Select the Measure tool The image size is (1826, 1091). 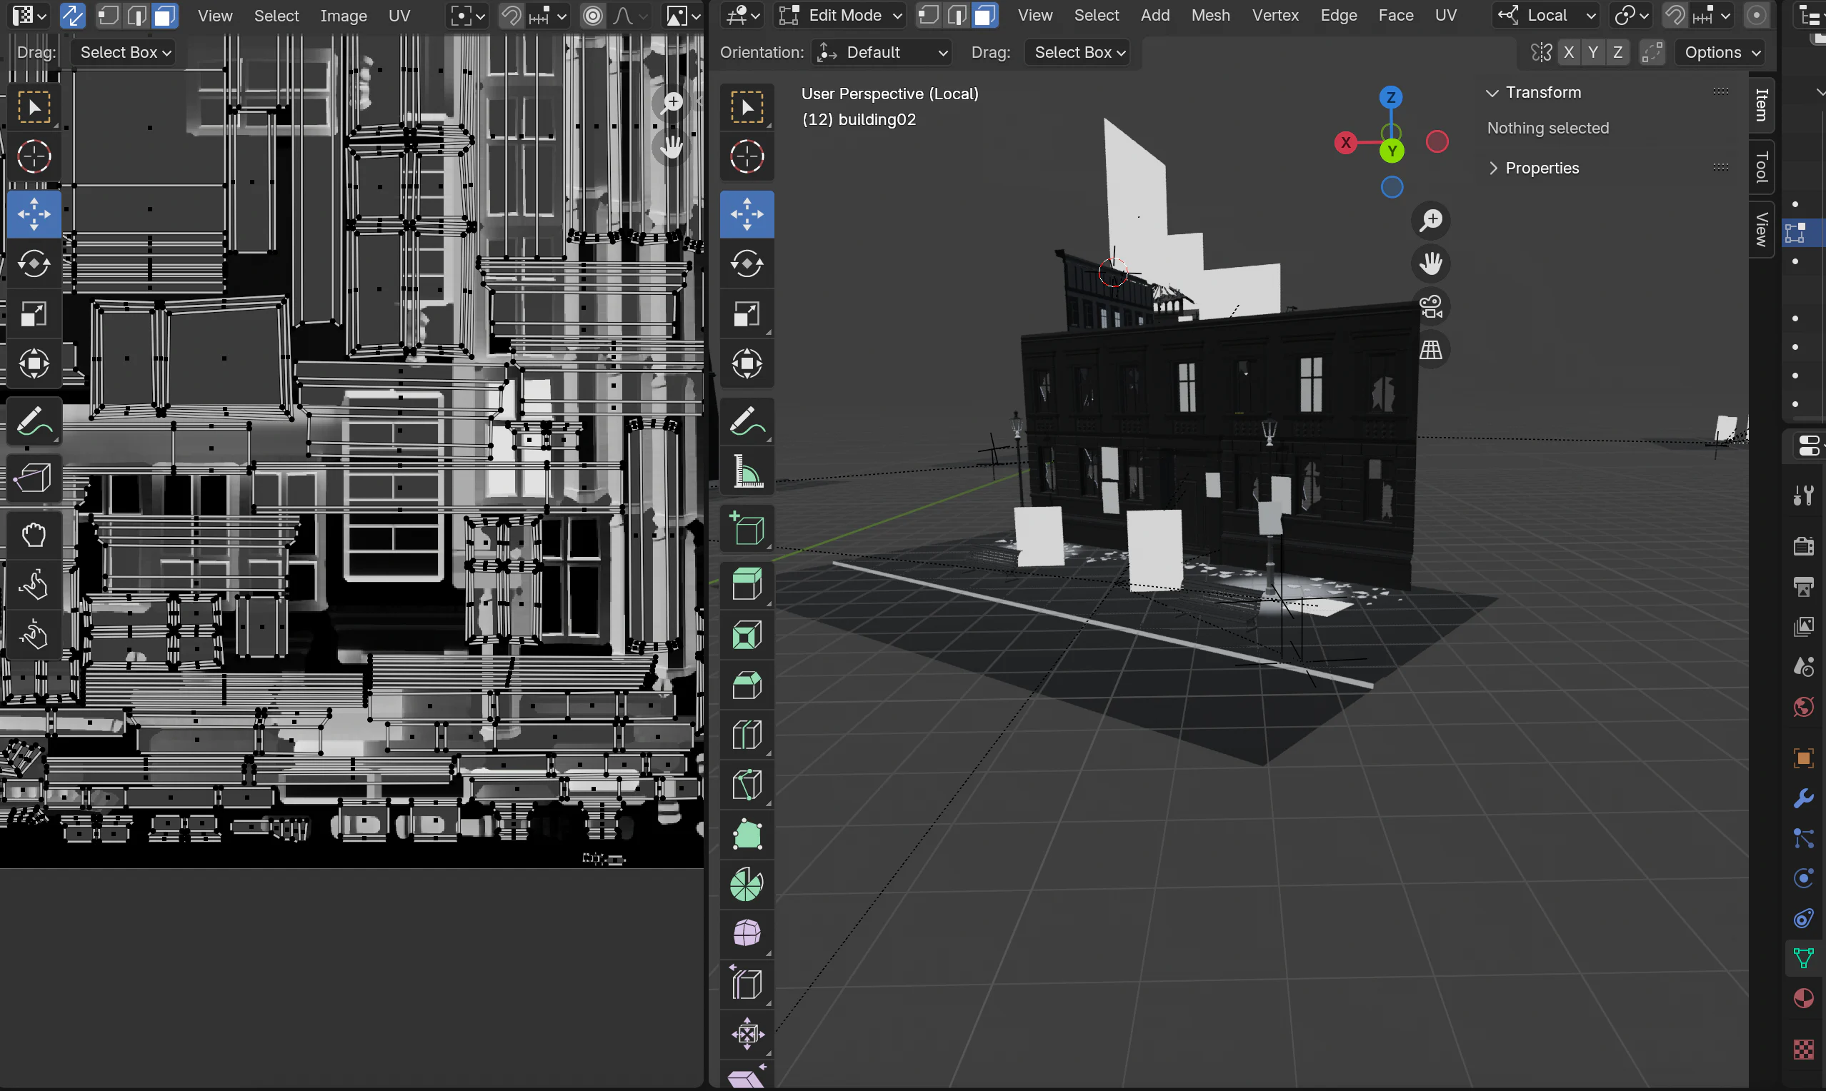[747, 471]
